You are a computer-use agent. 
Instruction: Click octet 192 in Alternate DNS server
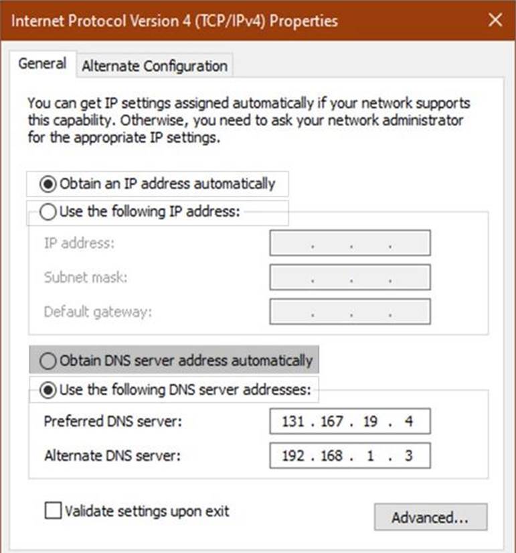coord(293,456)
